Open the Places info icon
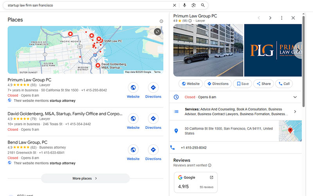This screenshot has height=196, width=313. pyautogui.click(x=161, y=21)
